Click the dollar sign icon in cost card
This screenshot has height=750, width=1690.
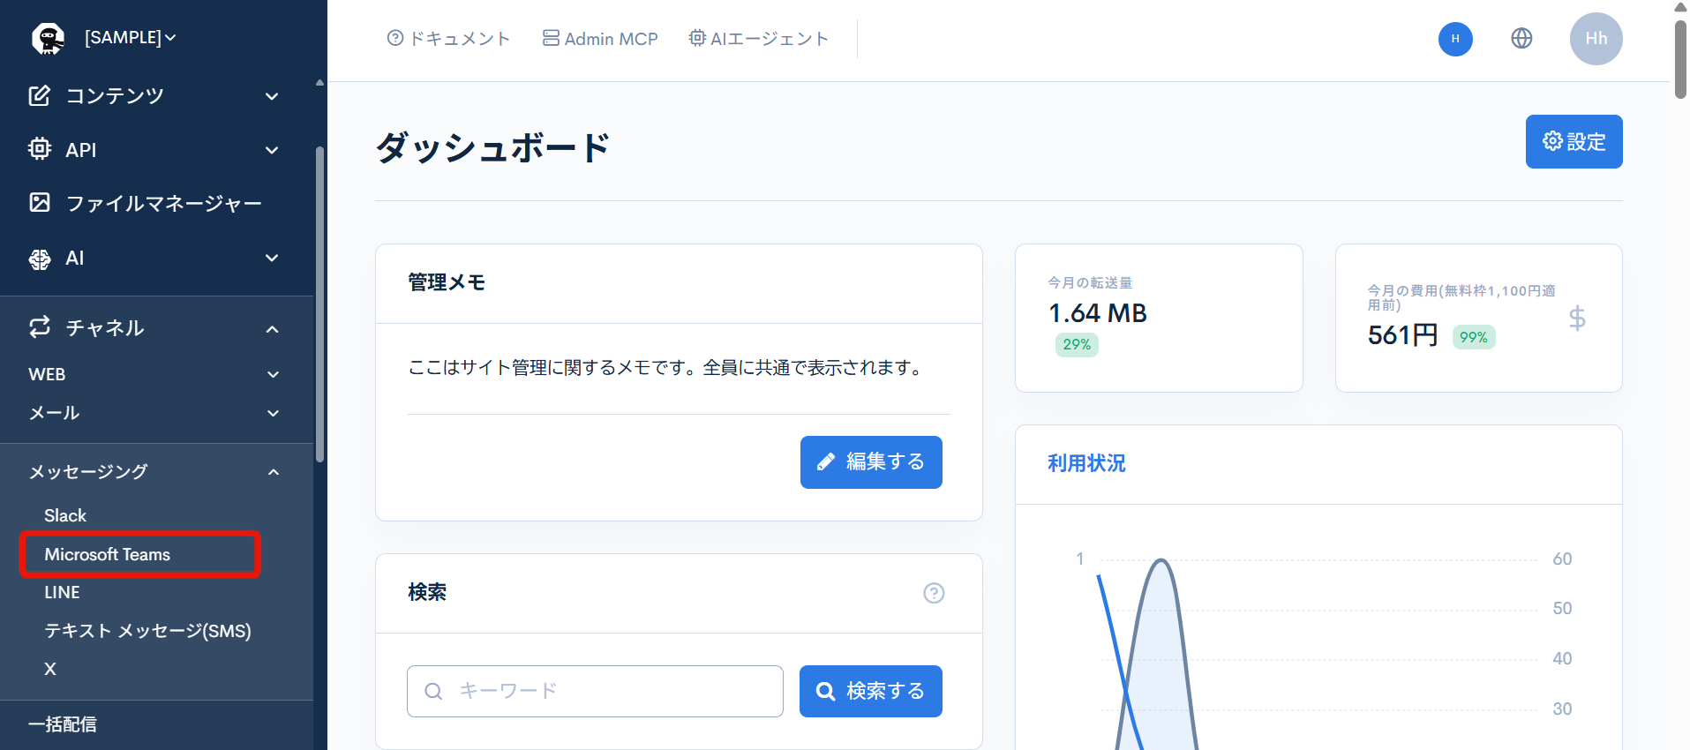tap(1577, 318)
